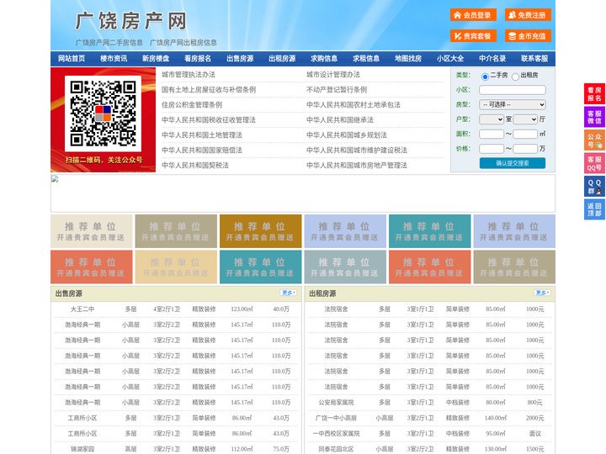This screenshot has width=606, height=454.
Task: Open the 室 count dropdown
Action: click(x=492, y=119)
